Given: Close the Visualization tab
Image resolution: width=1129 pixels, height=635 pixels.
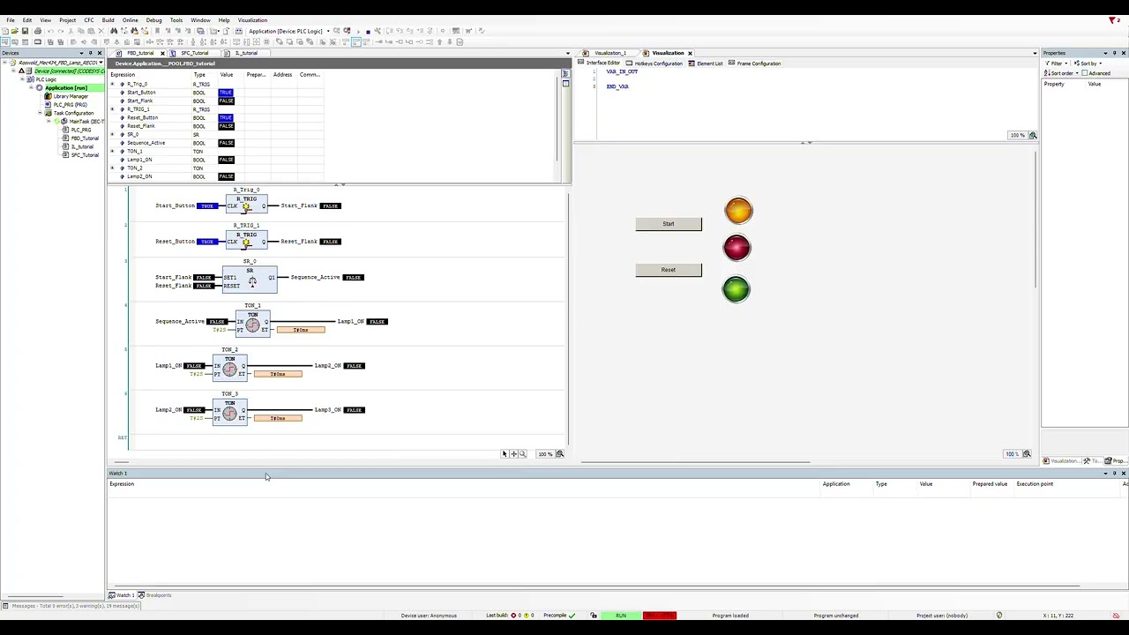Looking at the screenshot, I should point(690,53).
